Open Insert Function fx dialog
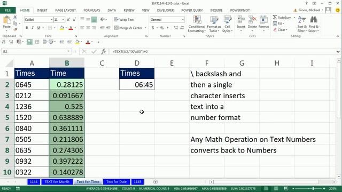 [104, 52]
